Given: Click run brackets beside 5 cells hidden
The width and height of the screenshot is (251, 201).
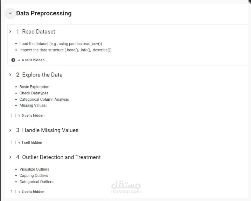Looking at the screenshot, I should click(x=13, y=115).
